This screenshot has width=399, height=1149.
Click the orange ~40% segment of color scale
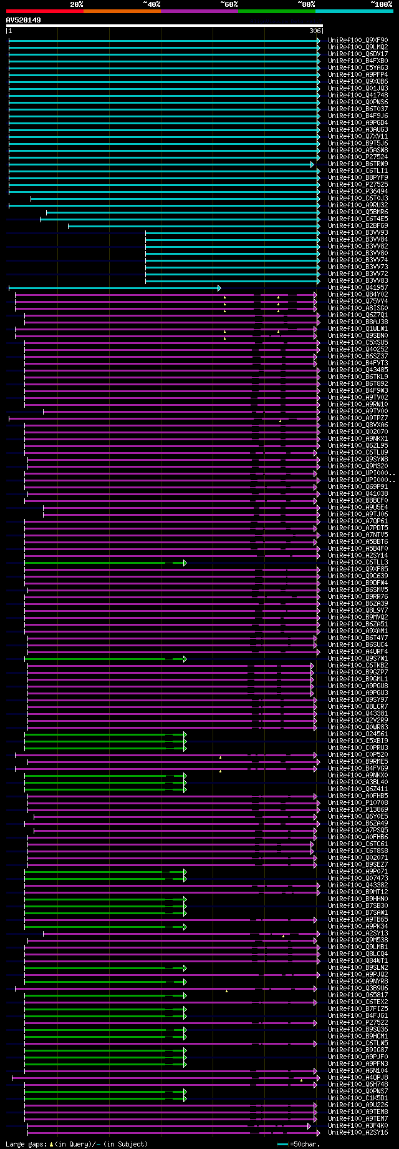tap(122, 11)
